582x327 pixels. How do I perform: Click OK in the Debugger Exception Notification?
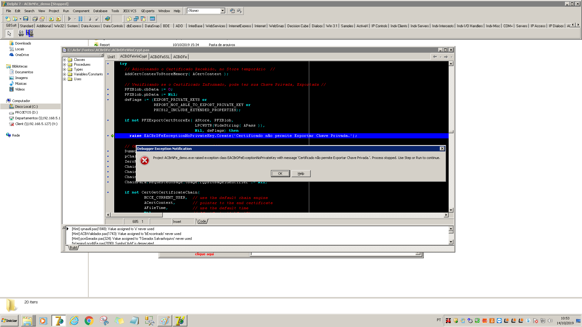click(x=280, y=173)
